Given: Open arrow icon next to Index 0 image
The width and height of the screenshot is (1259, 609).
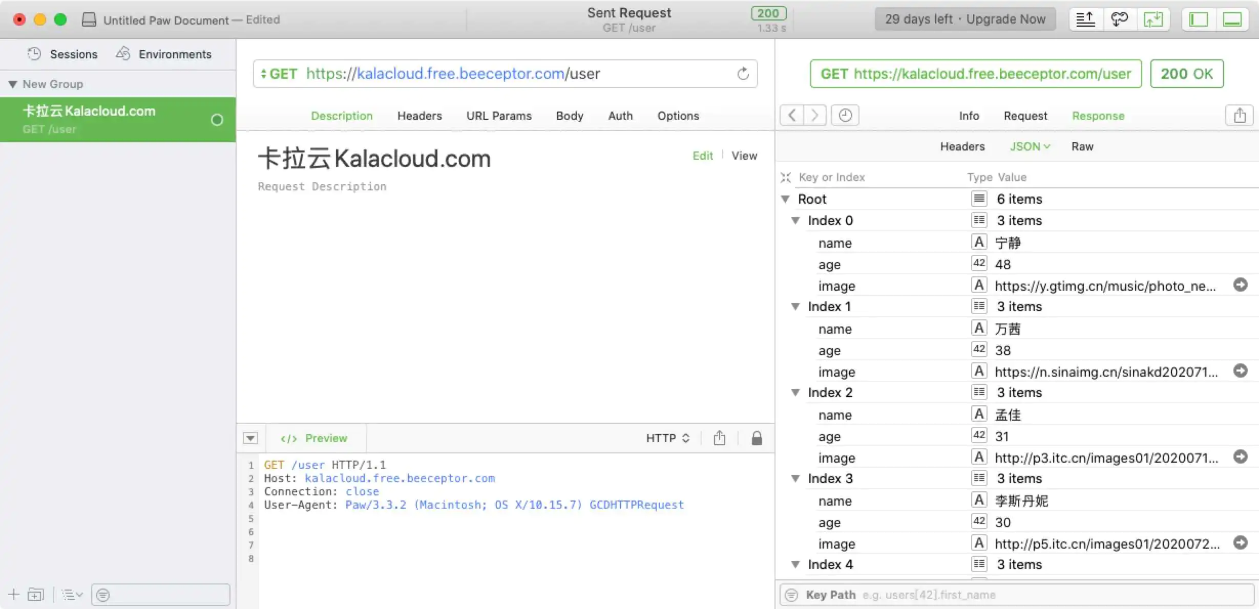Looking at the screenshot, I should [1240, 285].
